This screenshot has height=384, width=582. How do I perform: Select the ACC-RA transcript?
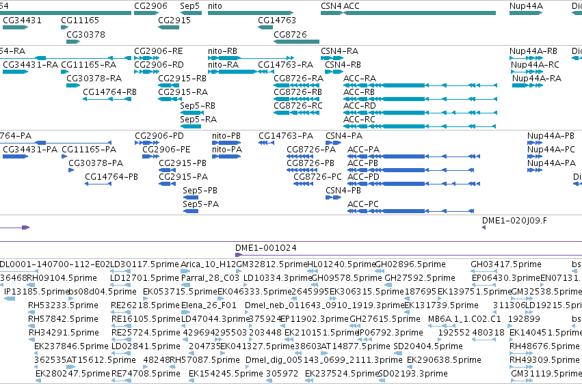click(420, 85)
